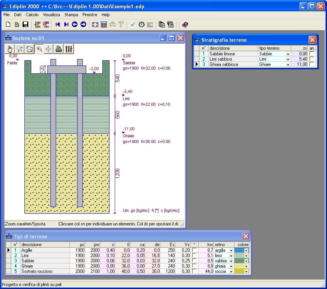Go to previous with blue left arrow
Image resolution: width=327 pixels, height=289 pixels.
pyautogui.click(x=75, y=25)
